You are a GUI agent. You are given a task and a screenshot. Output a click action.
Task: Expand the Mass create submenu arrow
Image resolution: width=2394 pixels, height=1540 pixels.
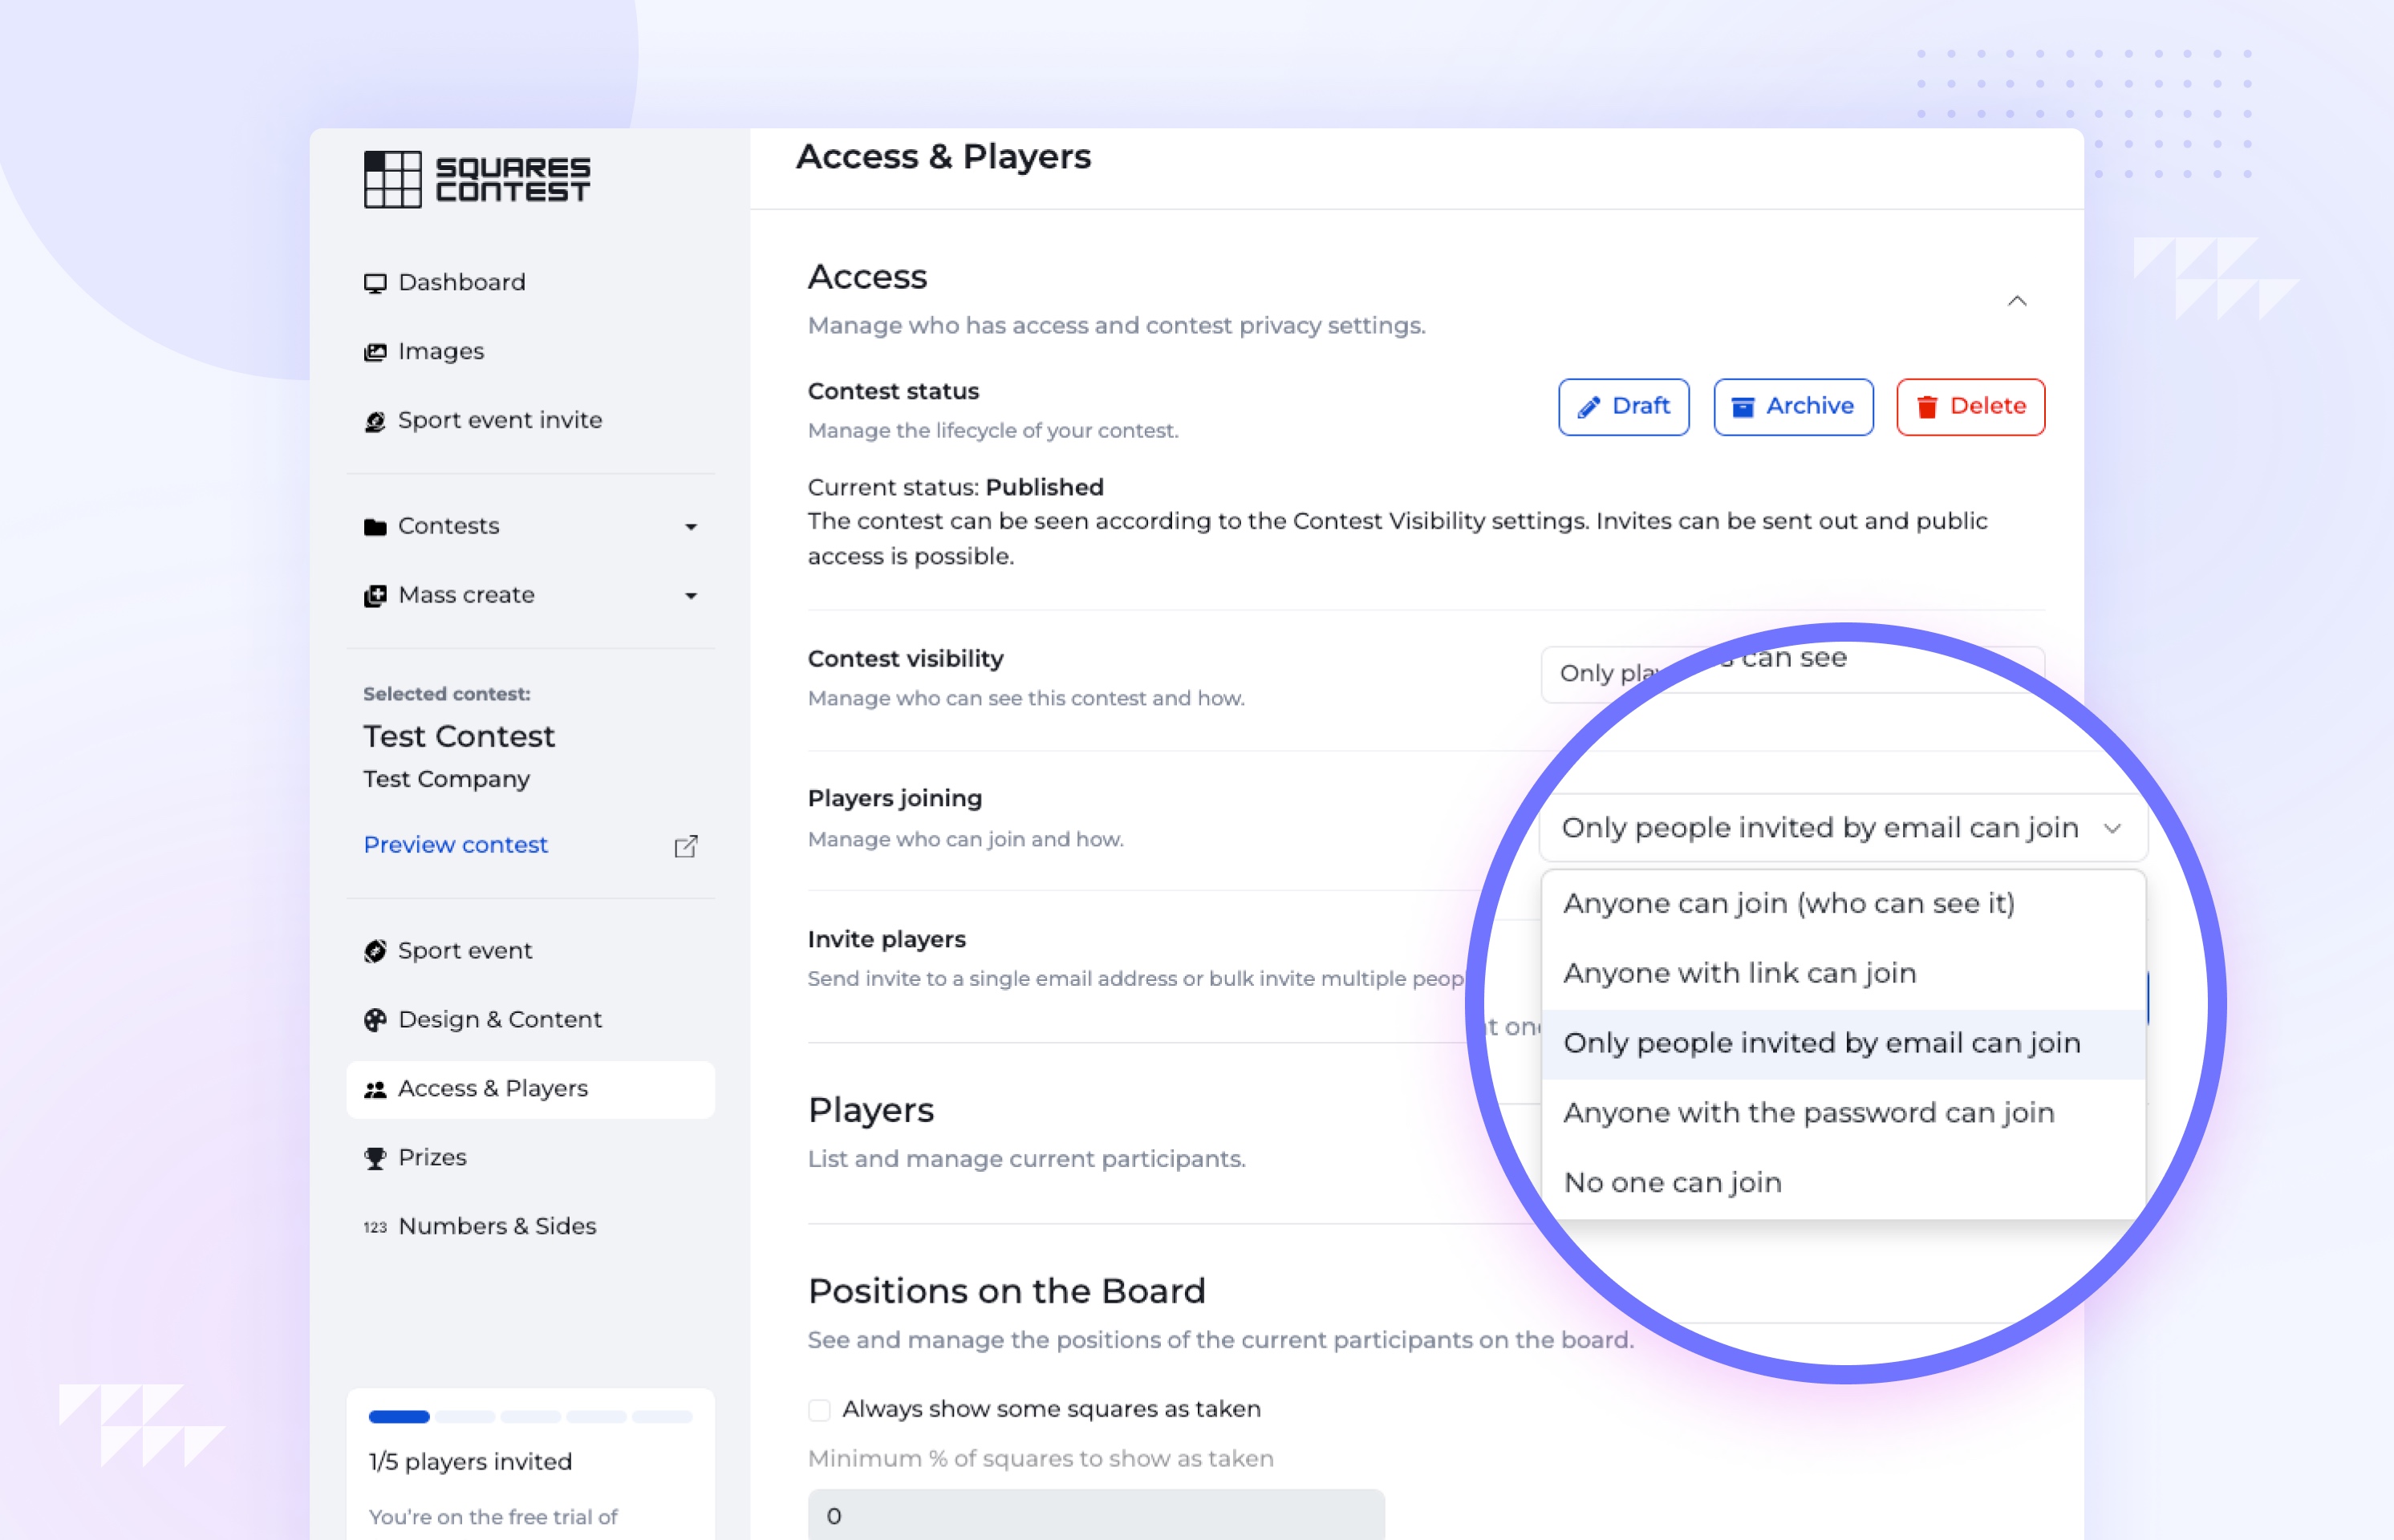[x=691, y=596]
